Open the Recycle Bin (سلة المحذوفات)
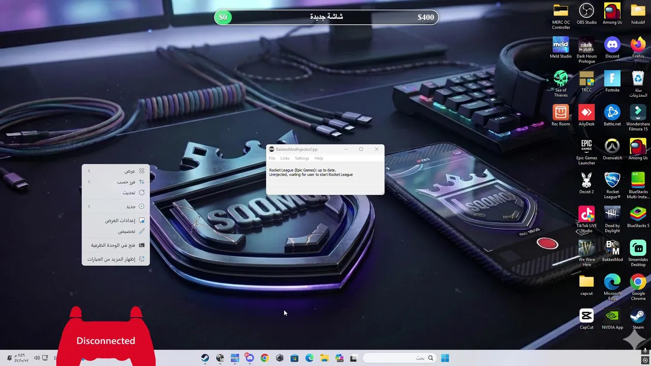651x366 pixels. coord(638,84)
